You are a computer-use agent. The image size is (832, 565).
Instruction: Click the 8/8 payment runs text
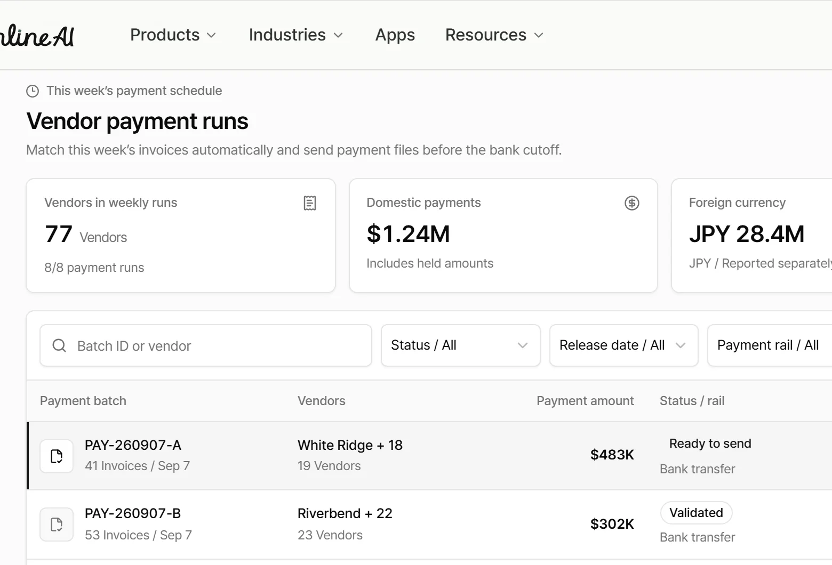[x=94, y=268]
